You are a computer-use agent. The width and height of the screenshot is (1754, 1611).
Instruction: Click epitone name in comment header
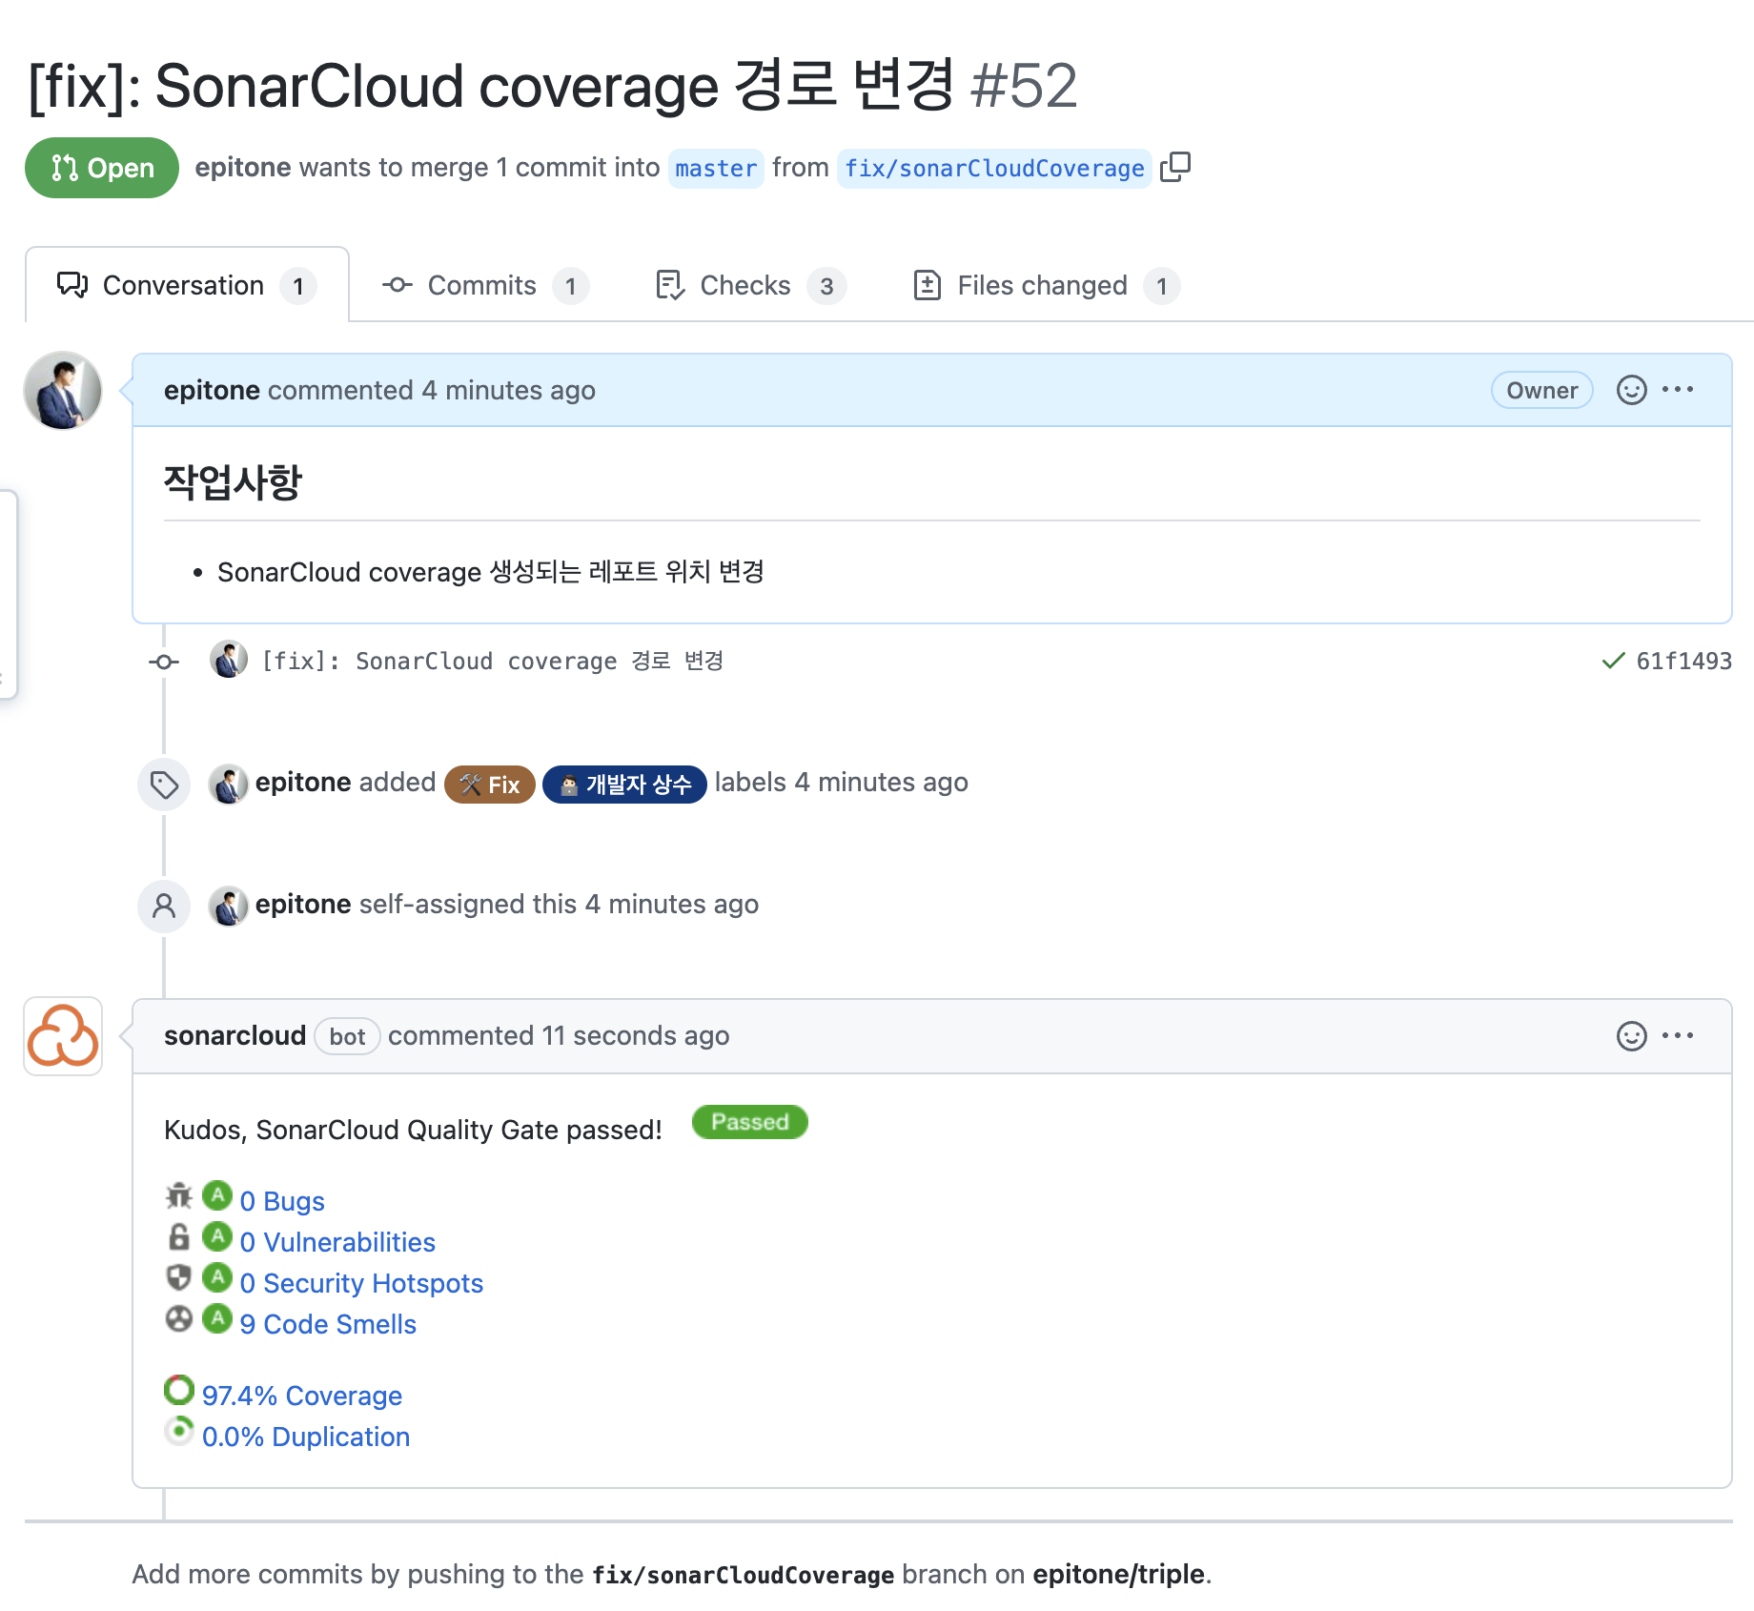tap(212, 390)
